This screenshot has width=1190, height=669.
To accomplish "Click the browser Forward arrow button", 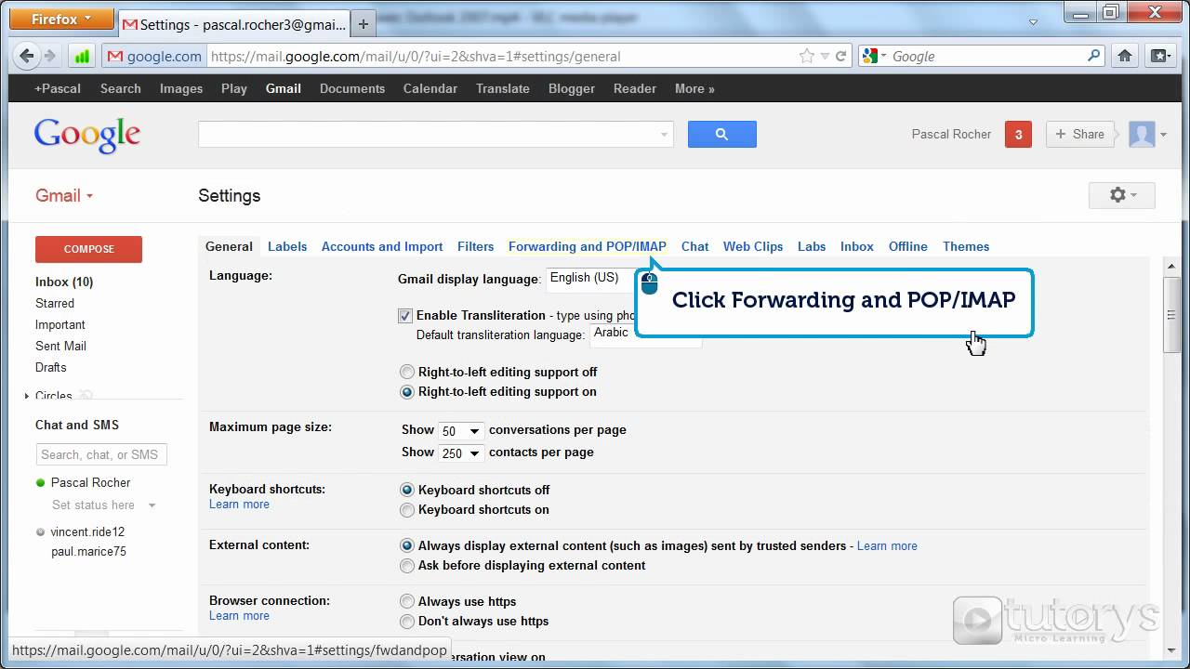I will click(x=50, y=56).
